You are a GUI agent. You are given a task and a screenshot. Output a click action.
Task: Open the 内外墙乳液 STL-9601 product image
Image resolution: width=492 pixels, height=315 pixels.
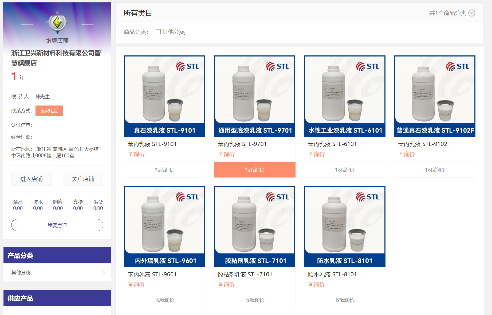coord(165,227)
